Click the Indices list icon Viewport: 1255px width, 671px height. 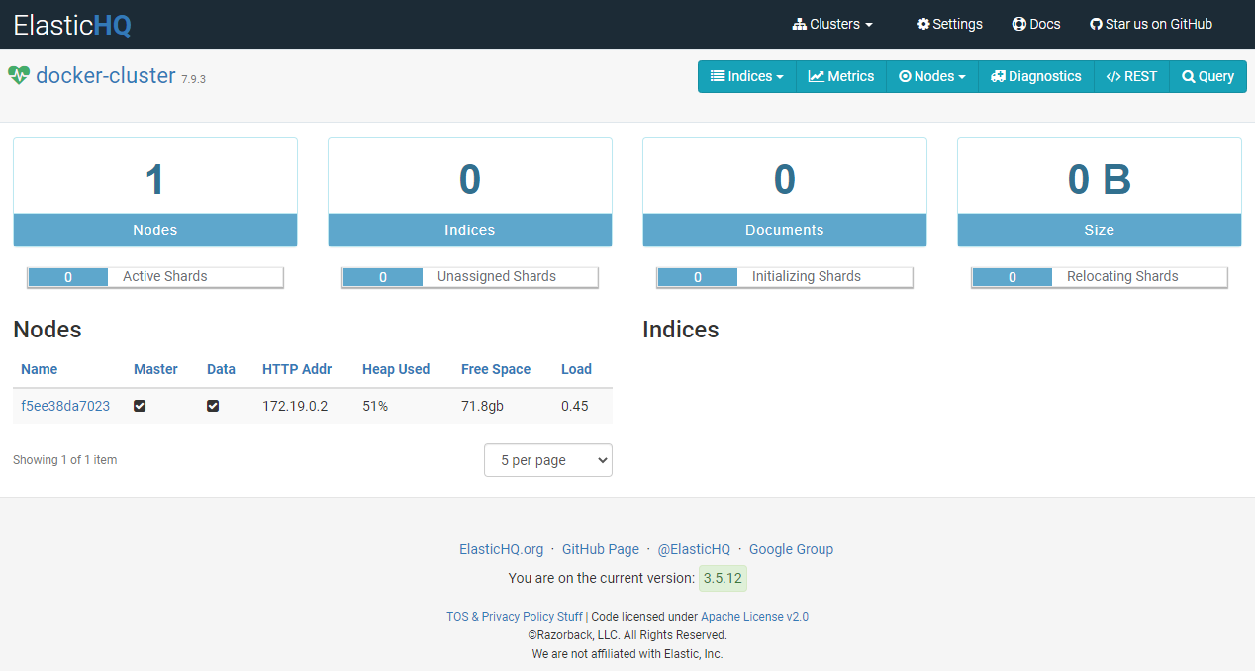click(x=718, y=76)
